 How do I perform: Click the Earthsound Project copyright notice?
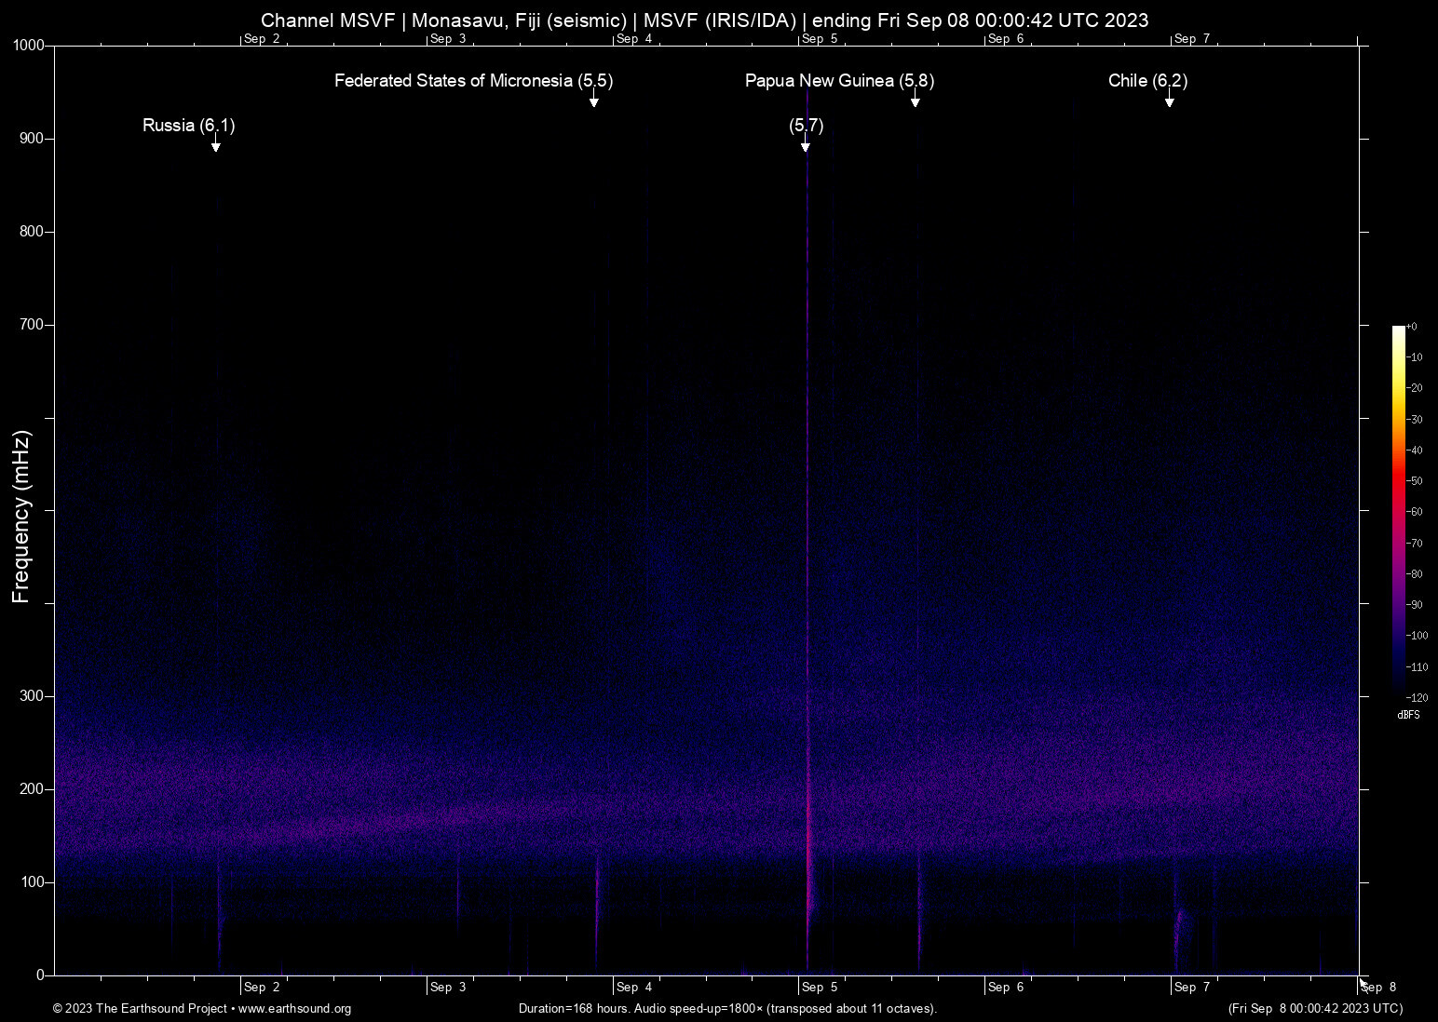click(x=140, y=1009)
